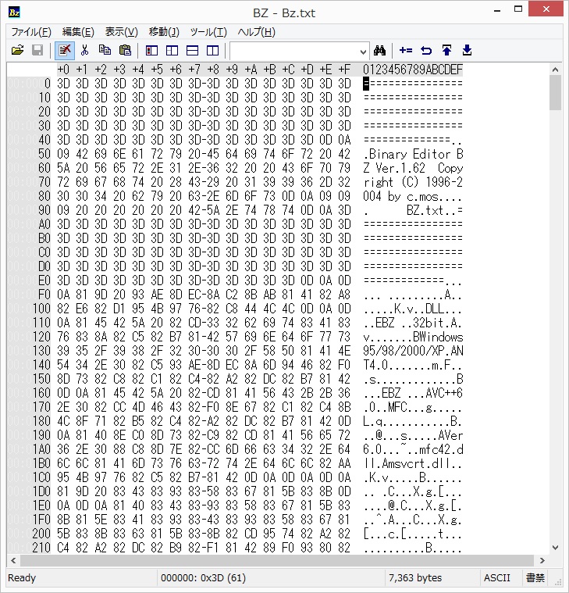Maximize the BZ window
The width and height of the screenshot is (569, 593).
pyautogui.click(x=518, y=9)
